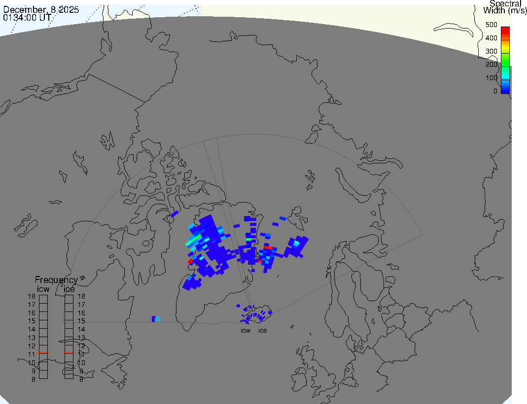Select 8 beside the icw frequency bar

[33, 379]
